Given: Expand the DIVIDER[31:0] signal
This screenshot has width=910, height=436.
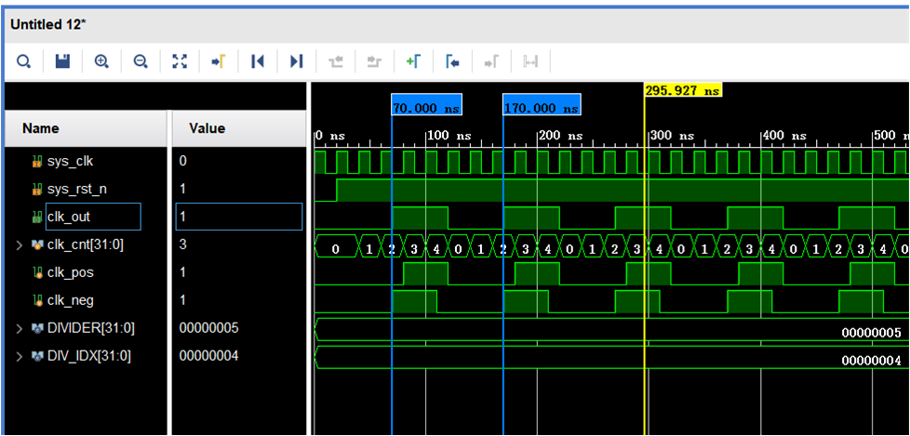Looking at the screenshot, I should point(20,328).
